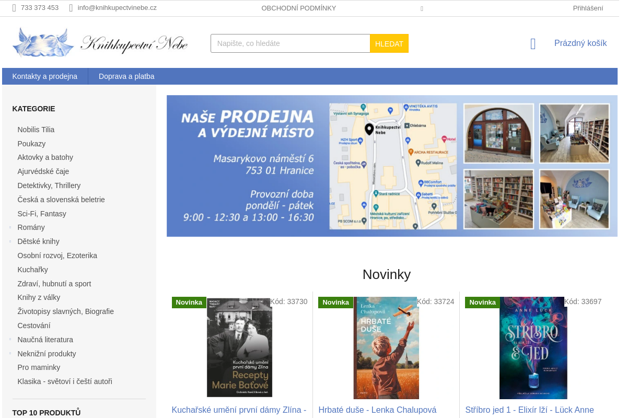Screen dimensions: 627x418
Task: Expand the Naučná literatura category
Action: coord(10,340)
